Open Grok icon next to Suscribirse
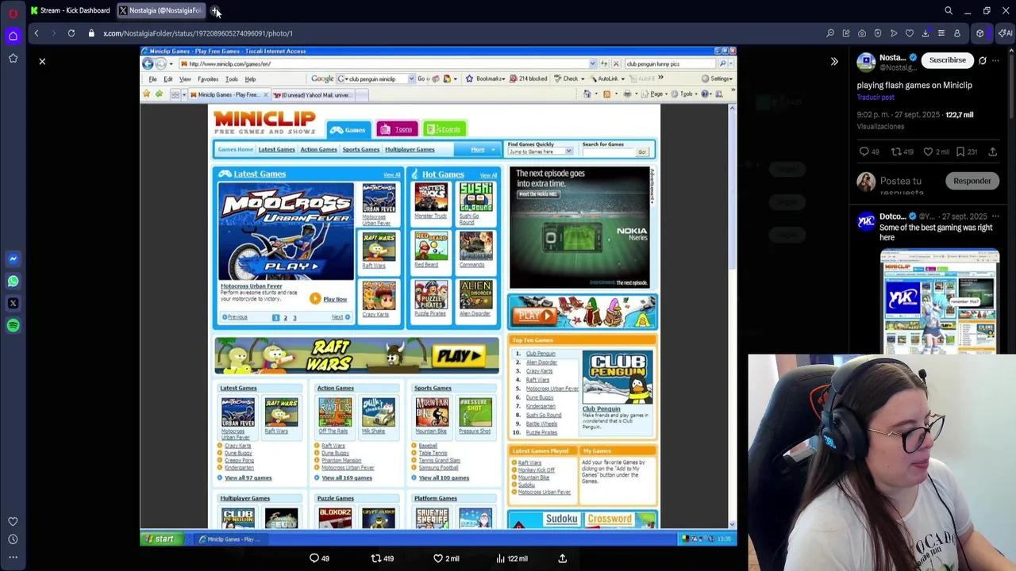Image resolution: width=1016 pixels, height=571 pixels. point(983,60)
